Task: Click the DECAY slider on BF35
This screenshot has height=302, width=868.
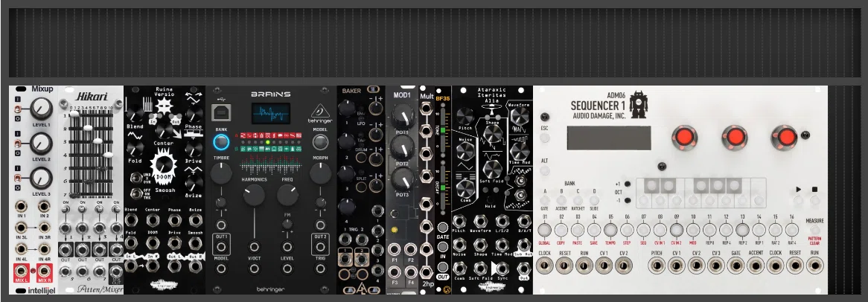Action: (441, 186)
